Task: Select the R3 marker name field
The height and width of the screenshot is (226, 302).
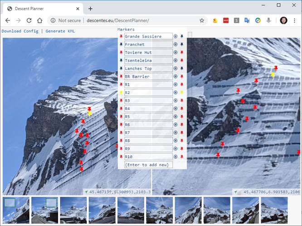Action: pos(148,101)
